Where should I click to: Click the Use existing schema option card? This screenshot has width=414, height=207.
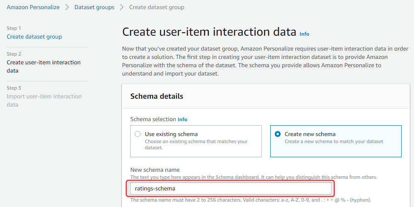coord(196,141)
